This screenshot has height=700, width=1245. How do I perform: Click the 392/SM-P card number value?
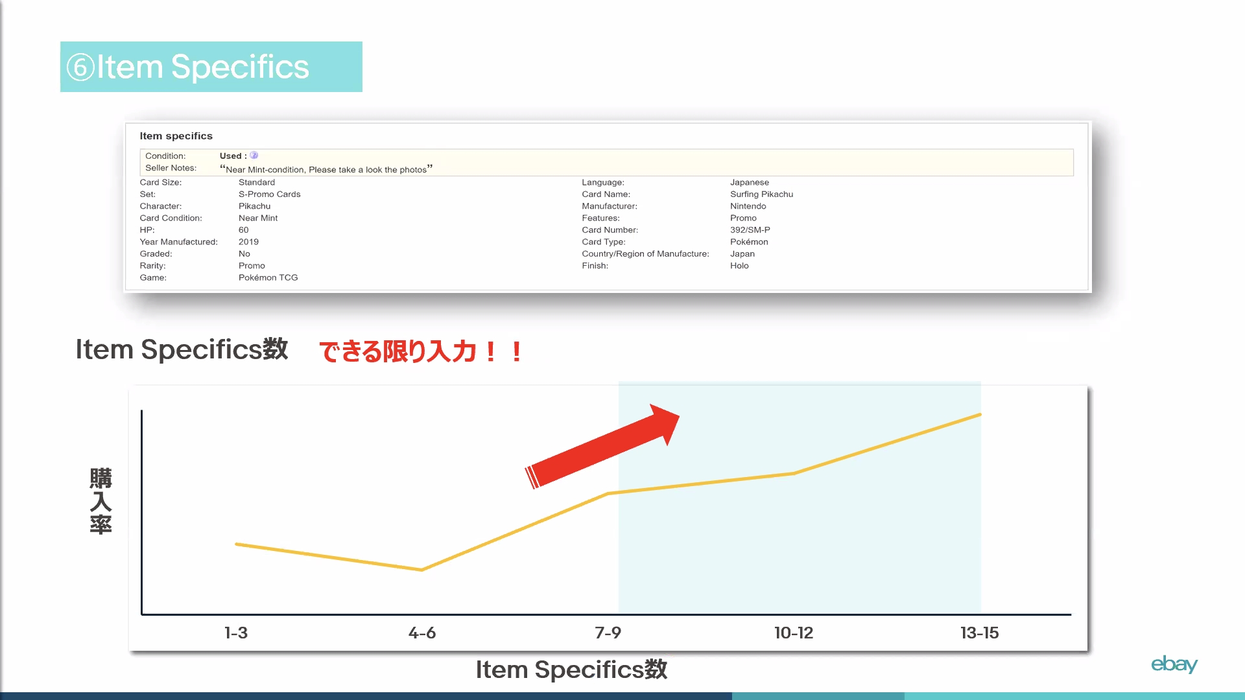click(x=750, y=230)
